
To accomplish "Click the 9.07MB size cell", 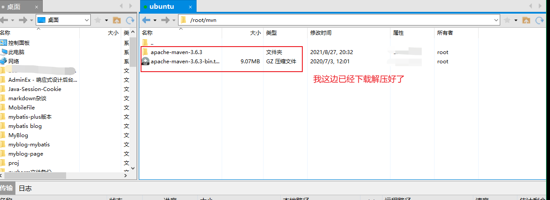I will tap(250, 62).
